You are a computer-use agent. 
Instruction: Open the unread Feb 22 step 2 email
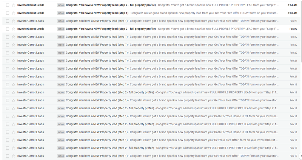[x=111, y=29]
